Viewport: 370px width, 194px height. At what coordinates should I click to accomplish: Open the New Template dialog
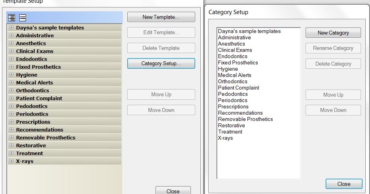tap(161, 17)
